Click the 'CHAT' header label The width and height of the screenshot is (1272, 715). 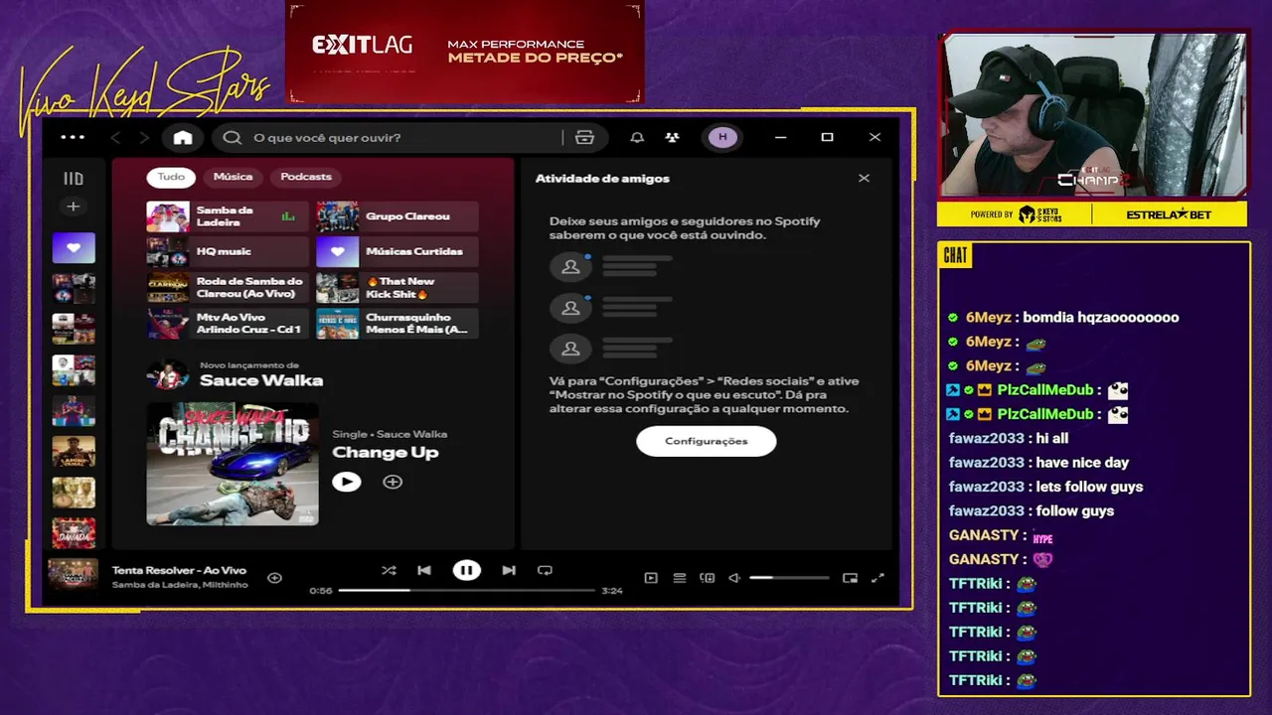955,255
